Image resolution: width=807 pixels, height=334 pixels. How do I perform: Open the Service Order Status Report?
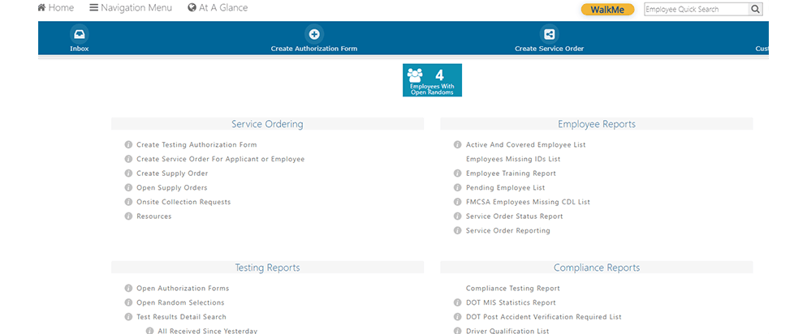(514, 216)
